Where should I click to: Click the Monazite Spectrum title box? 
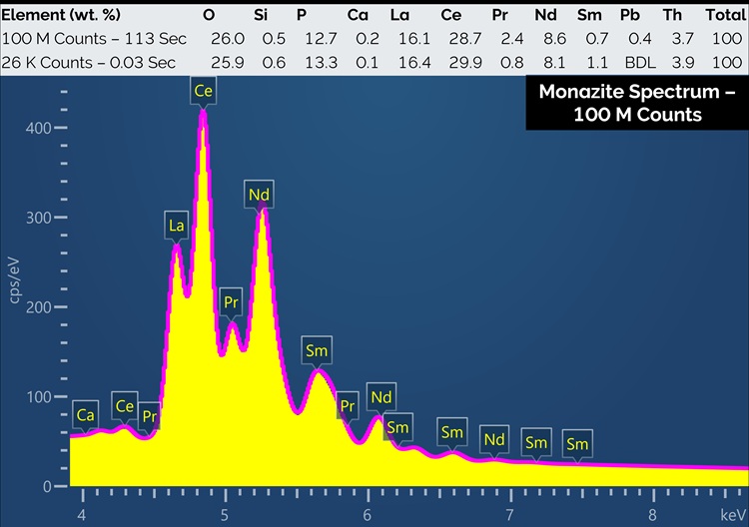pyautogui.click(x=637, y=102)
